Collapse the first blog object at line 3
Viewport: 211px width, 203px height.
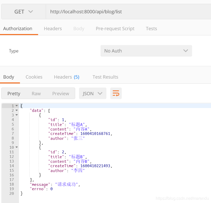pos(17,115)
